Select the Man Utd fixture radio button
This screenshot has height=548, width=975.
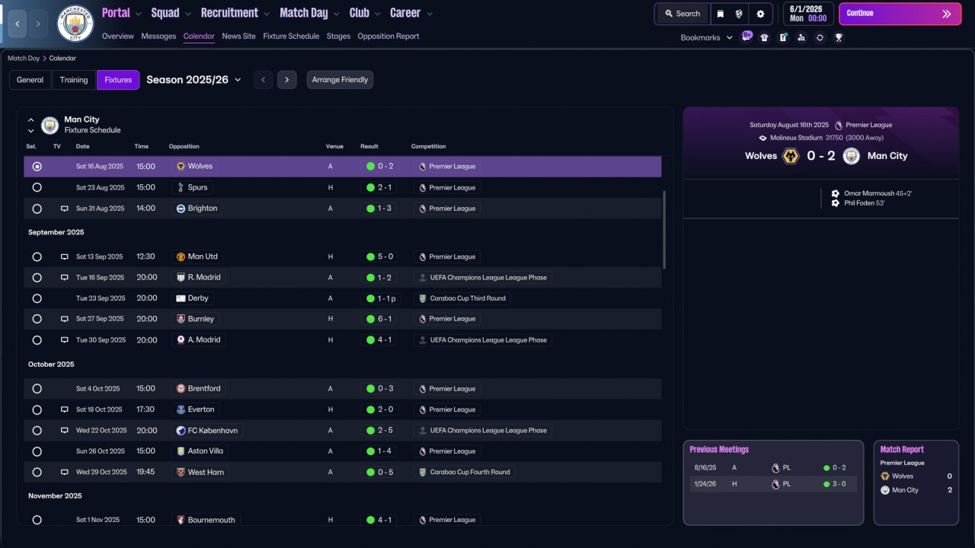click(x=37, y=256)
